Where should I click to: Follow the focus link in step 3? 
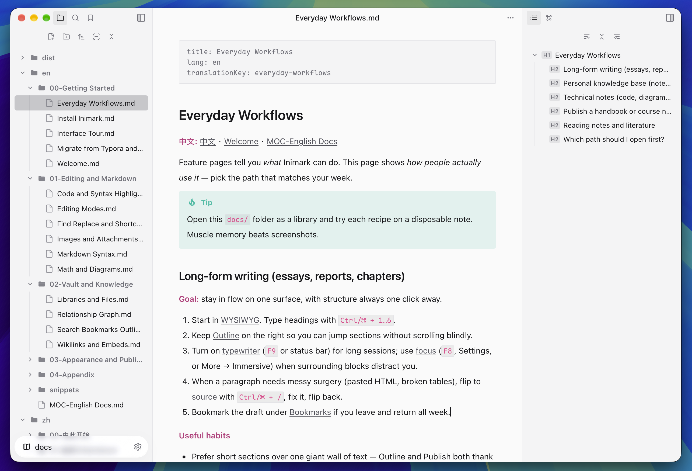coord(426,351)
